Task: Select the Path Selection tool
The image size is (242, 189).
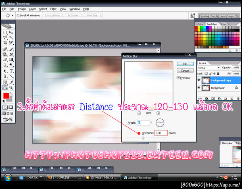Action: (x=5, y=71)
